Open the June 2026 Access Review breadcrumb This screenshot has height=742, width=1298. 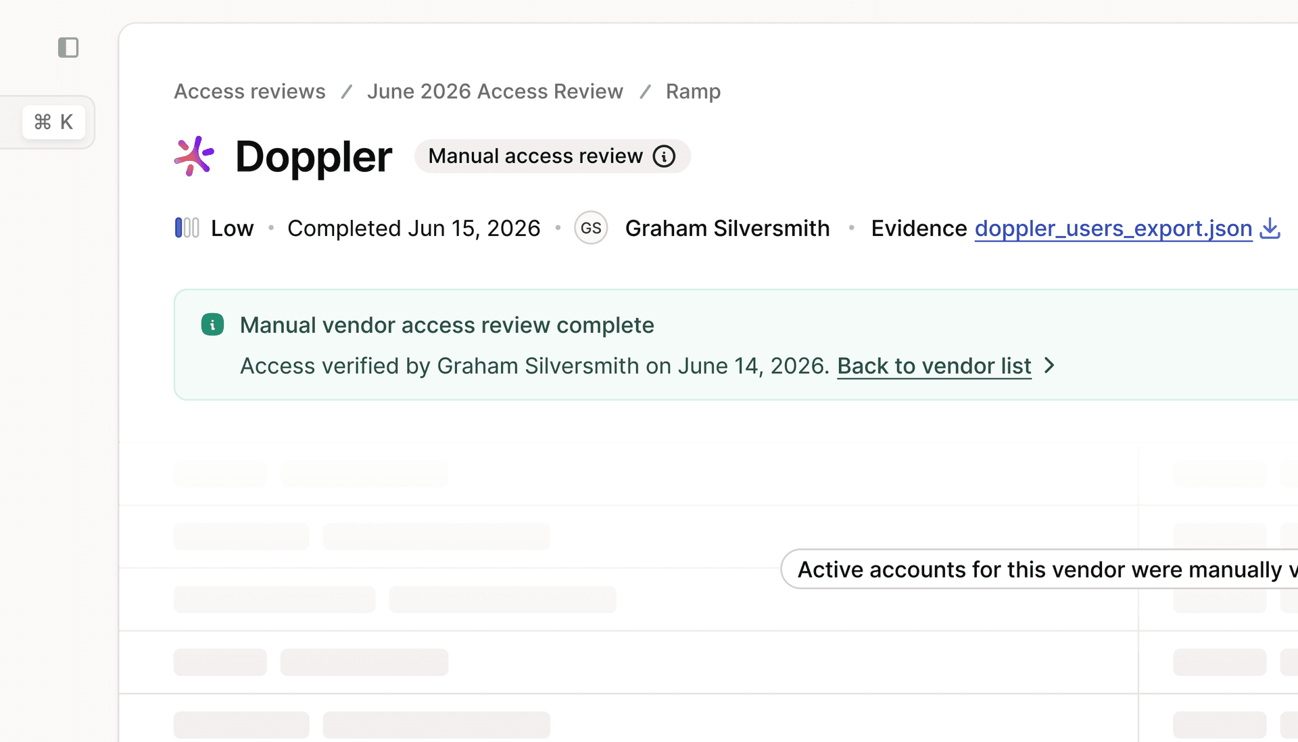(x=495, y=91)
